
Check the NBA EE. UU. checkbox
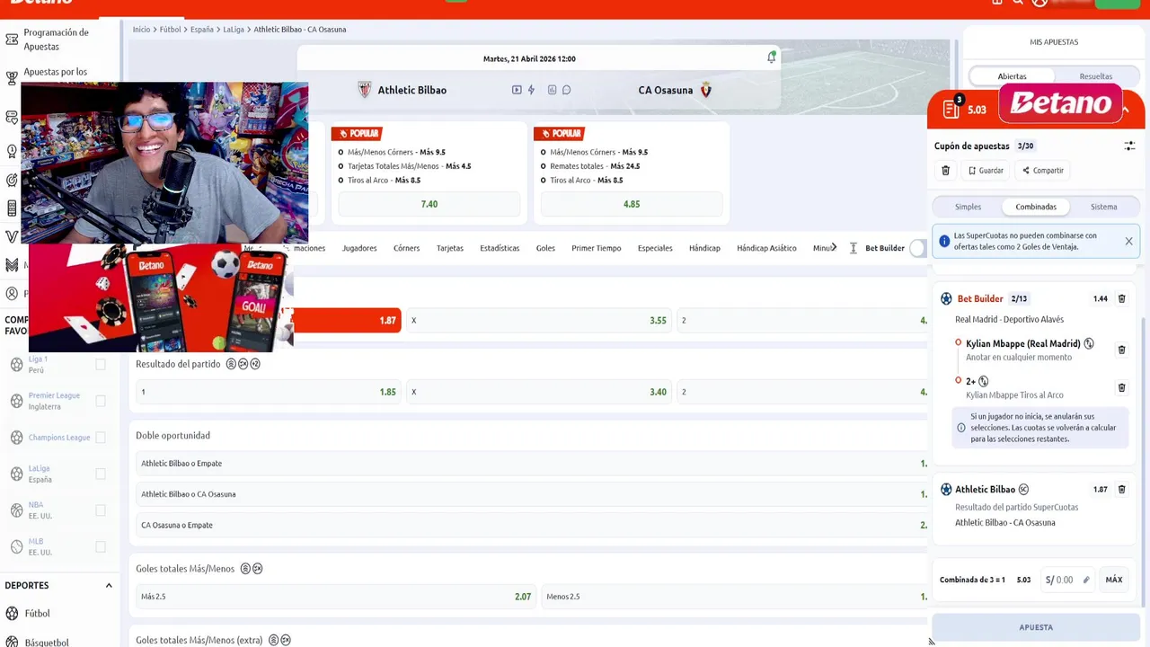tap(101, 510)
